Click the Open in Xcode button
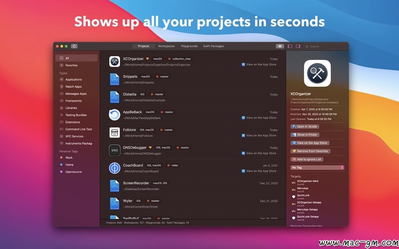 tap(305, 126)
